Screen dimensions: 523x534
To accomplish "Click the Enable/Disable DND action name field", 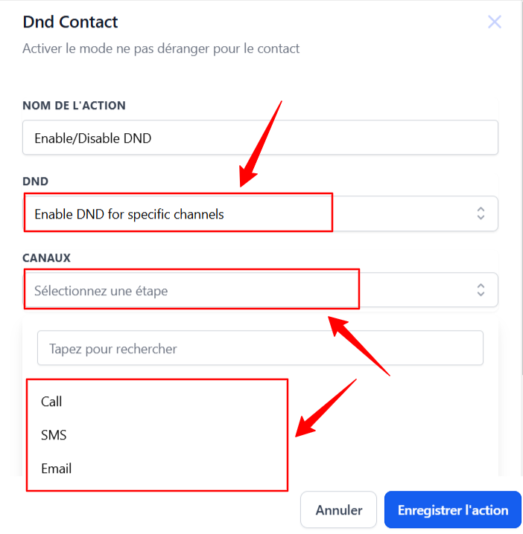I will 260,138.
